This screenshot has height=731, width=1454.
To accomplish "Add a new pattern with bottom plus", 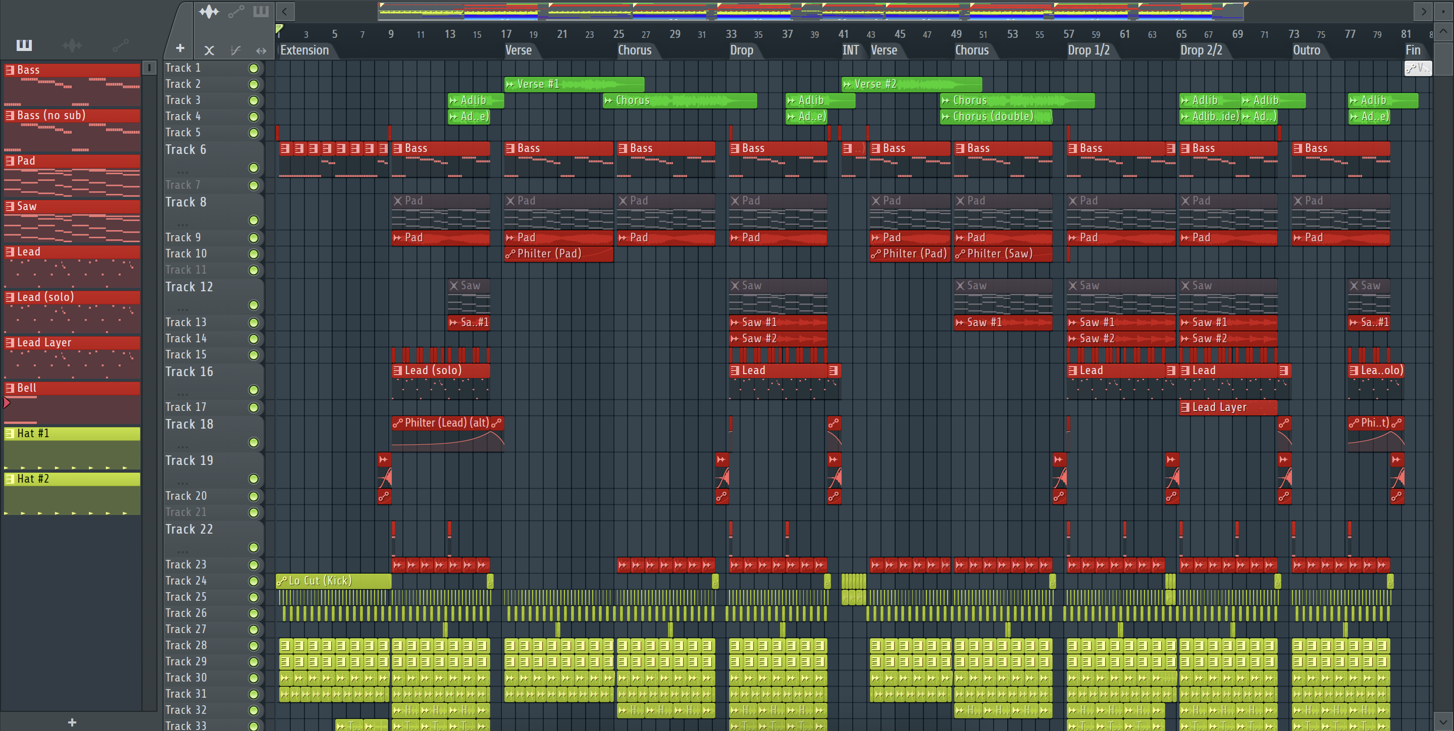I will point(72,722).
